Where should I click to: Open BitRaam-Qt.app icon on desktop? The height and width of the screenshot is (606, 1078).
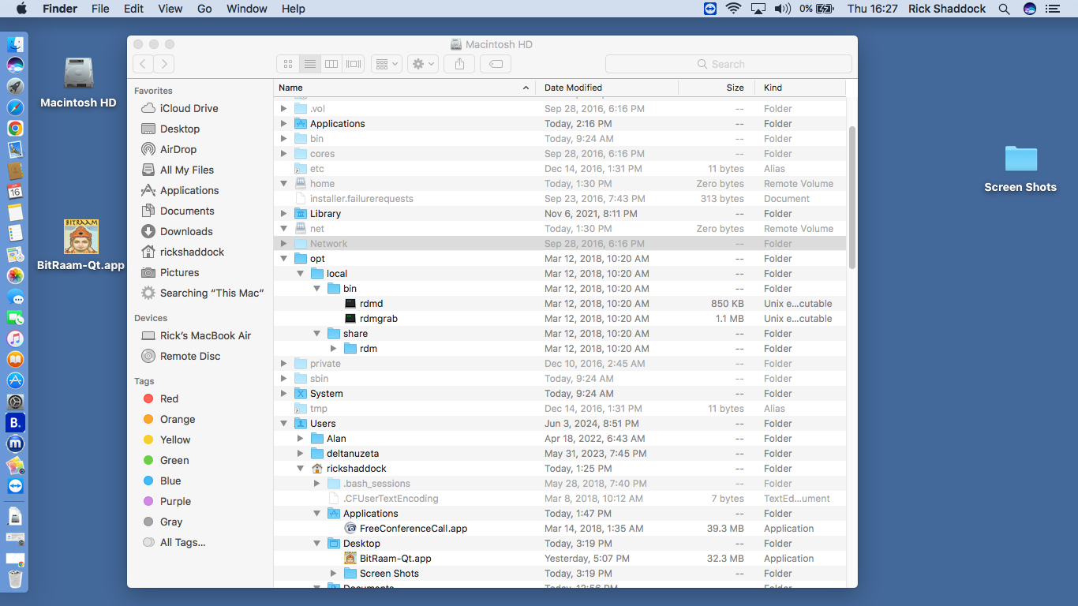pyautogui.click(x=80, y=237)
